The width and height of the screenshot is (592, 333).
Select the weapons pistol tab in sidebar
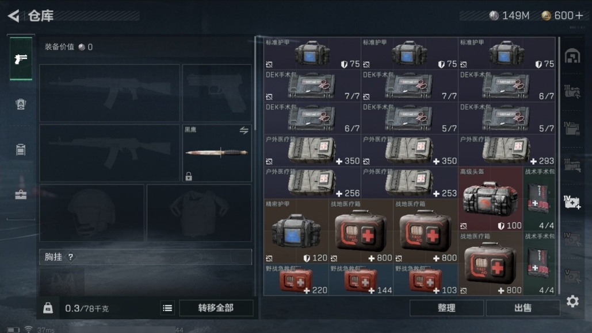pos(21,59)
